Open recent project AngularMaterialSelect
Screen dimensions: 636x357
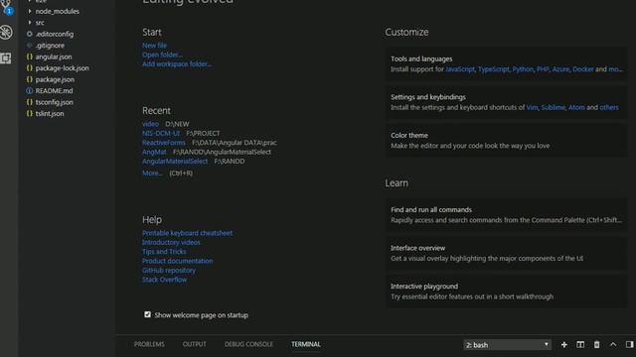(175, 161)
